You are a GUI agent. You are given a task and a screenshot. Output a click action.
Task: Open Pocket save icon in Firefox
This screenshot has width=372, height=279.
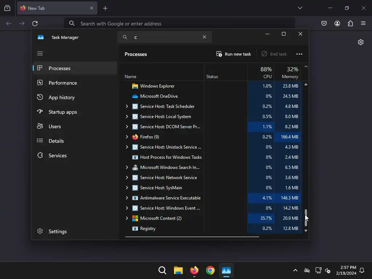pyautogui.click(x=324, y=23)
